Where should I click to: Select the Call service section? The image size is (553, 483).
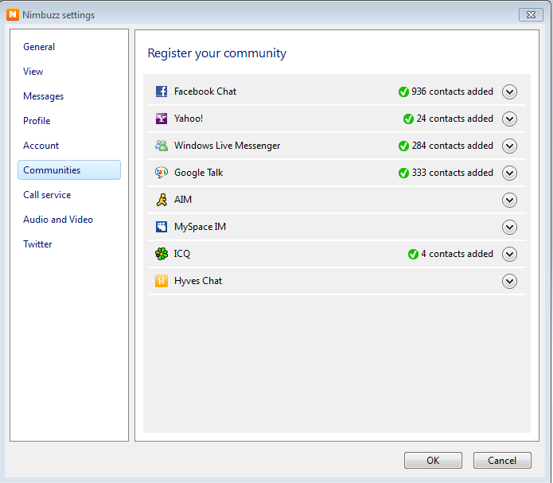click(47, 195)
